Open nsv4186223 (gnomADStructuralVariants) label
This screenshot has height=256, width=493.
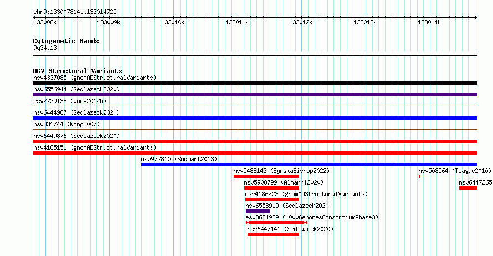tap(306, 194)
